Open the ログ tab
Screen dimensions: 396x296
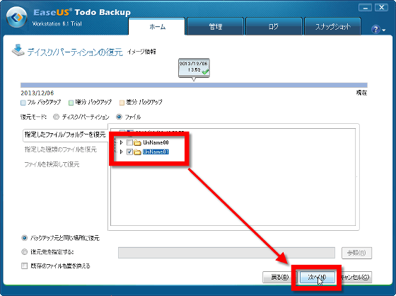(274, 26)
